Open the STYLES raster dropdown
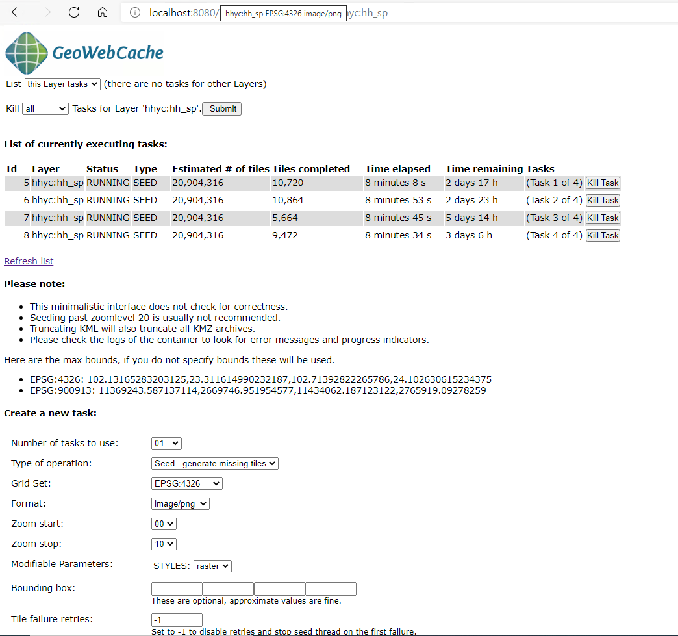Viewport: 678px width, 636px height. (x=213, y=566)
